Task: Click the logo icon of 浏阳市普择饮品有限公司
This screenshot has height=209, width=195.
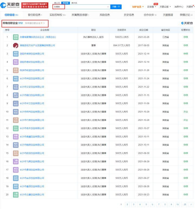Action: pyautogui.click(x=16, y=54)
